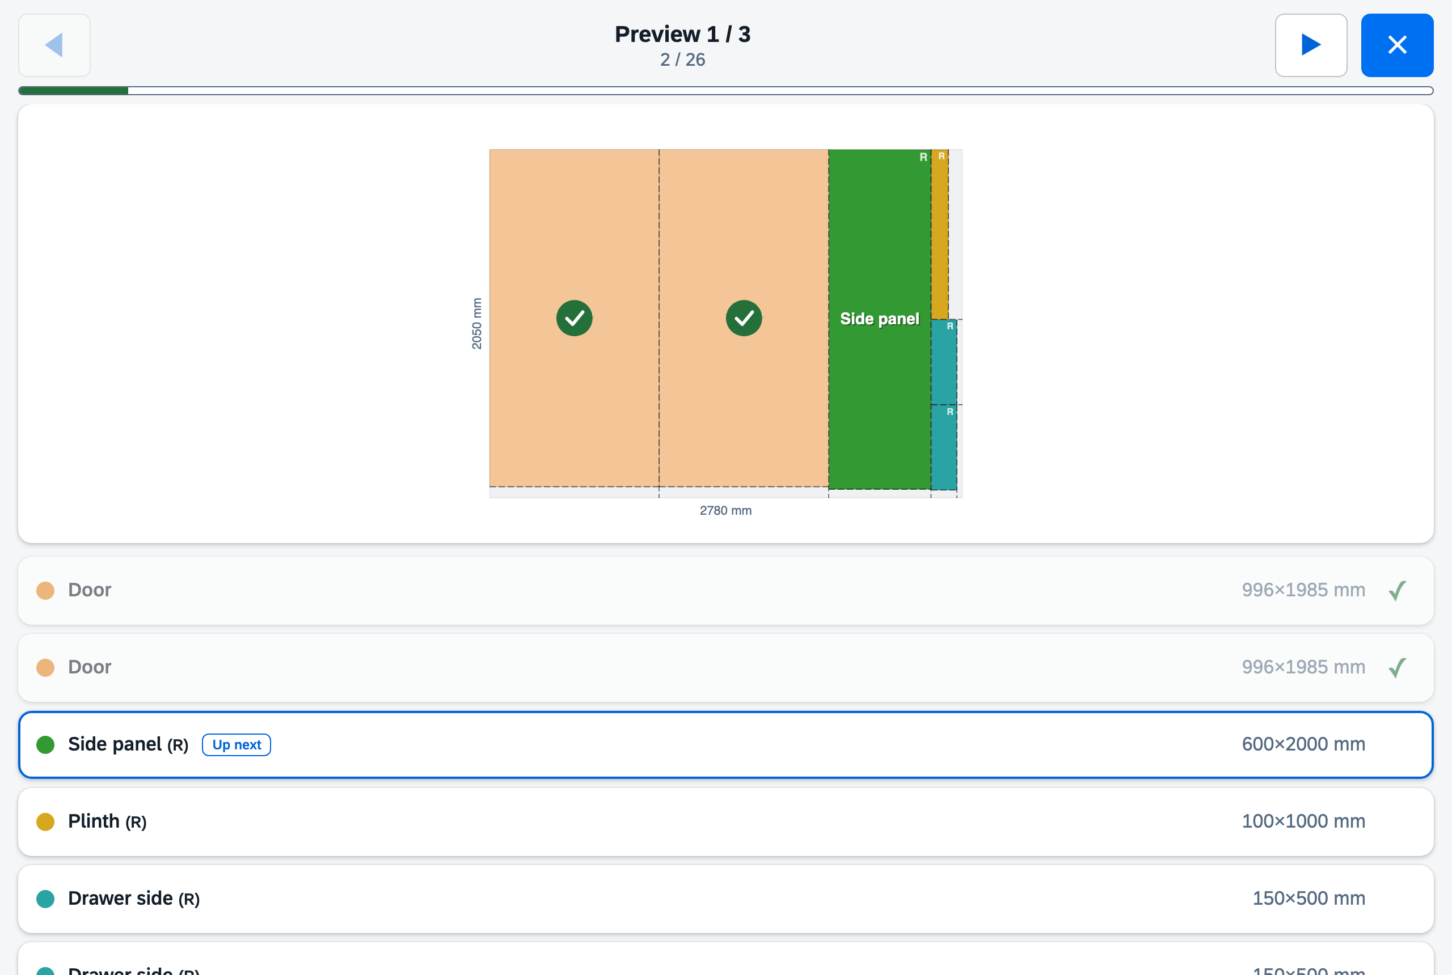Click checkmark badge on first door piece

574,318
